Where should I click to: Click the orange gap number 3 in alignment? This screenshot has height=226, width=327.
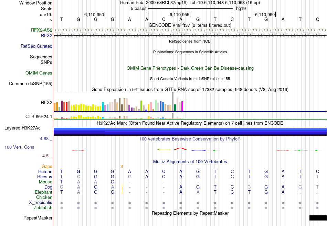point(122,166)
